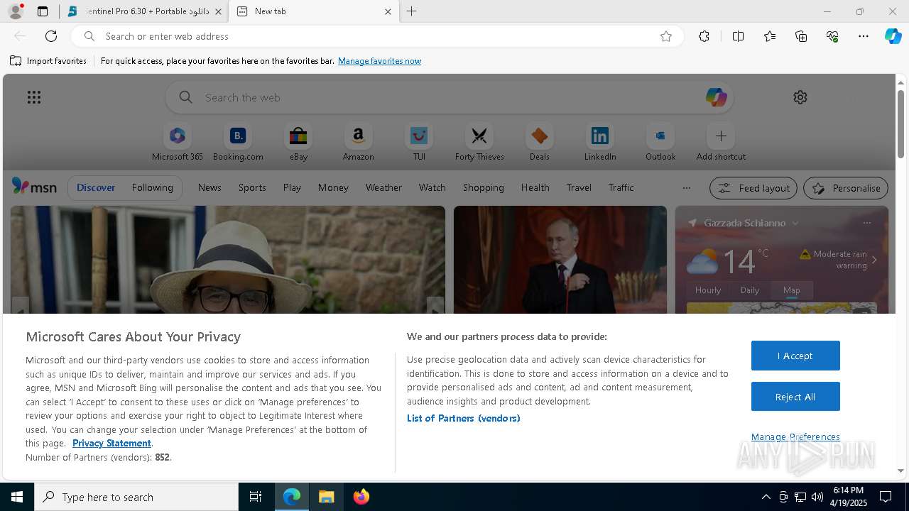The height and width of the screenshot is (511, 909).
Task: Open the Extensions puzzle icon
Action: coord(704,36)
